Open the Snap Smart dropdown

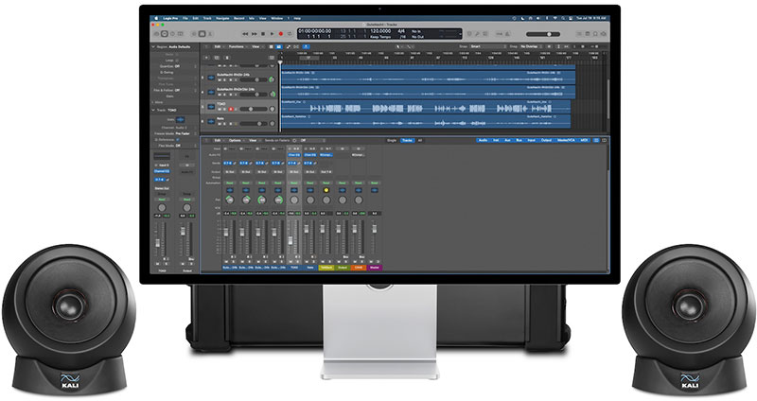[488, 46]
